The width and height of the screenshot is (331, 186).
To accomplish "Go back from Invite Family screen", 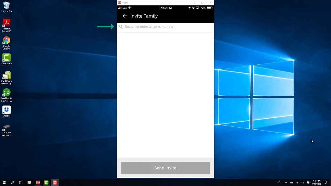I will pyautogui.click(x=125, y=16).
